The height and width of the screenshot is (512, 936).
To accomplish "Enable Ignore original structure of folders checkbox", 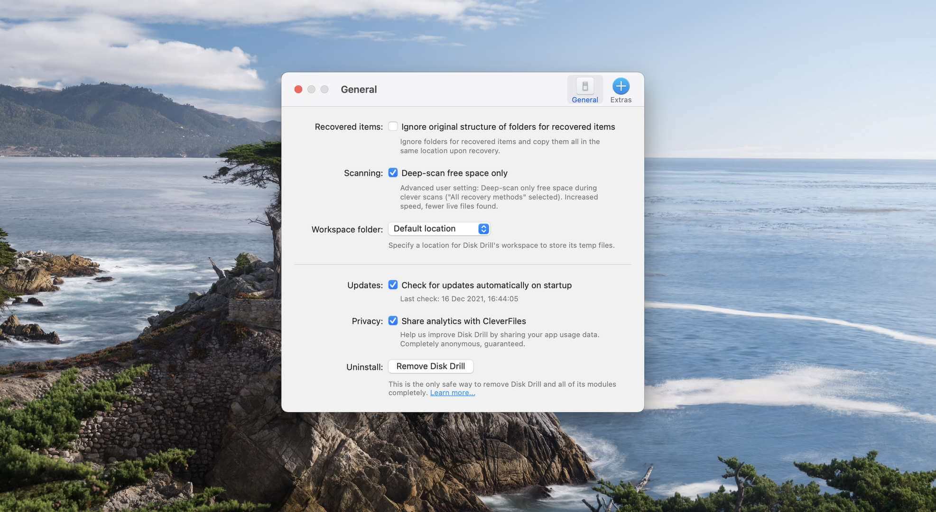I will [393, 126].
